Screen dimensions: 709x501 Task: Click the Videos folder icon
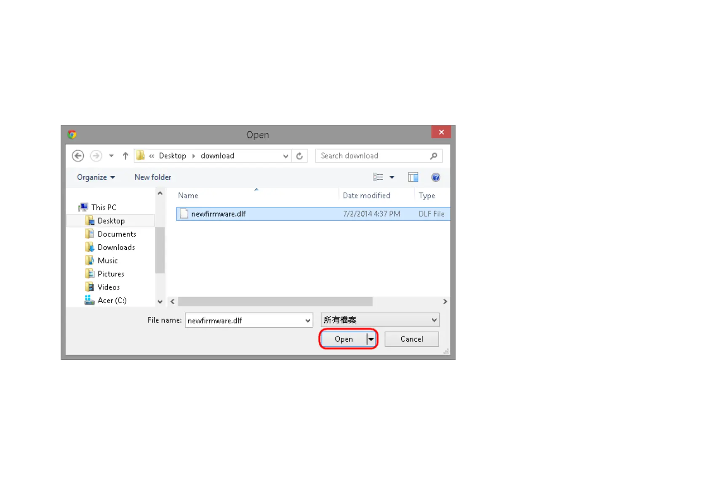click(x=90, y=287)
